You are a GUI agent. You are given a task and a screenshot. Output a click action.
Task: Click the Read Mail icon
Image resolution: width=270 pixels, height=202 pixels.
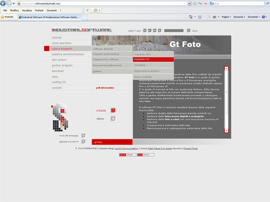209,17
